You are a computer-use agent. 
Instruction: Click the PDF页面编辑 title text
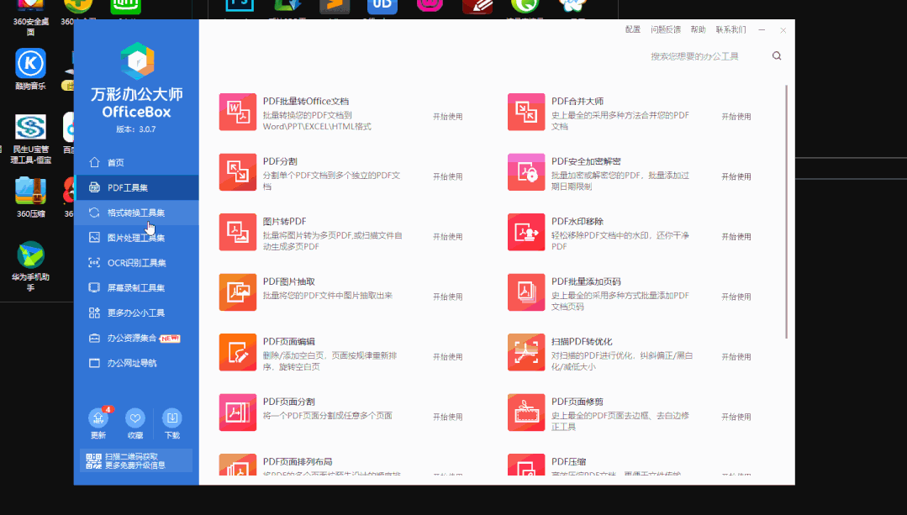click(288, 342)
